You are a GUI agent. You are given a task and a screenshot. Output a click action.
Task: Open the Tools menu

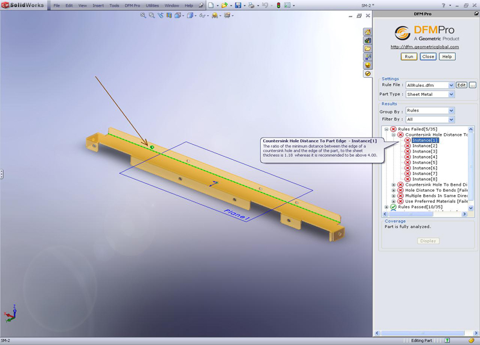pyautogui.click(x=114, y=5)
